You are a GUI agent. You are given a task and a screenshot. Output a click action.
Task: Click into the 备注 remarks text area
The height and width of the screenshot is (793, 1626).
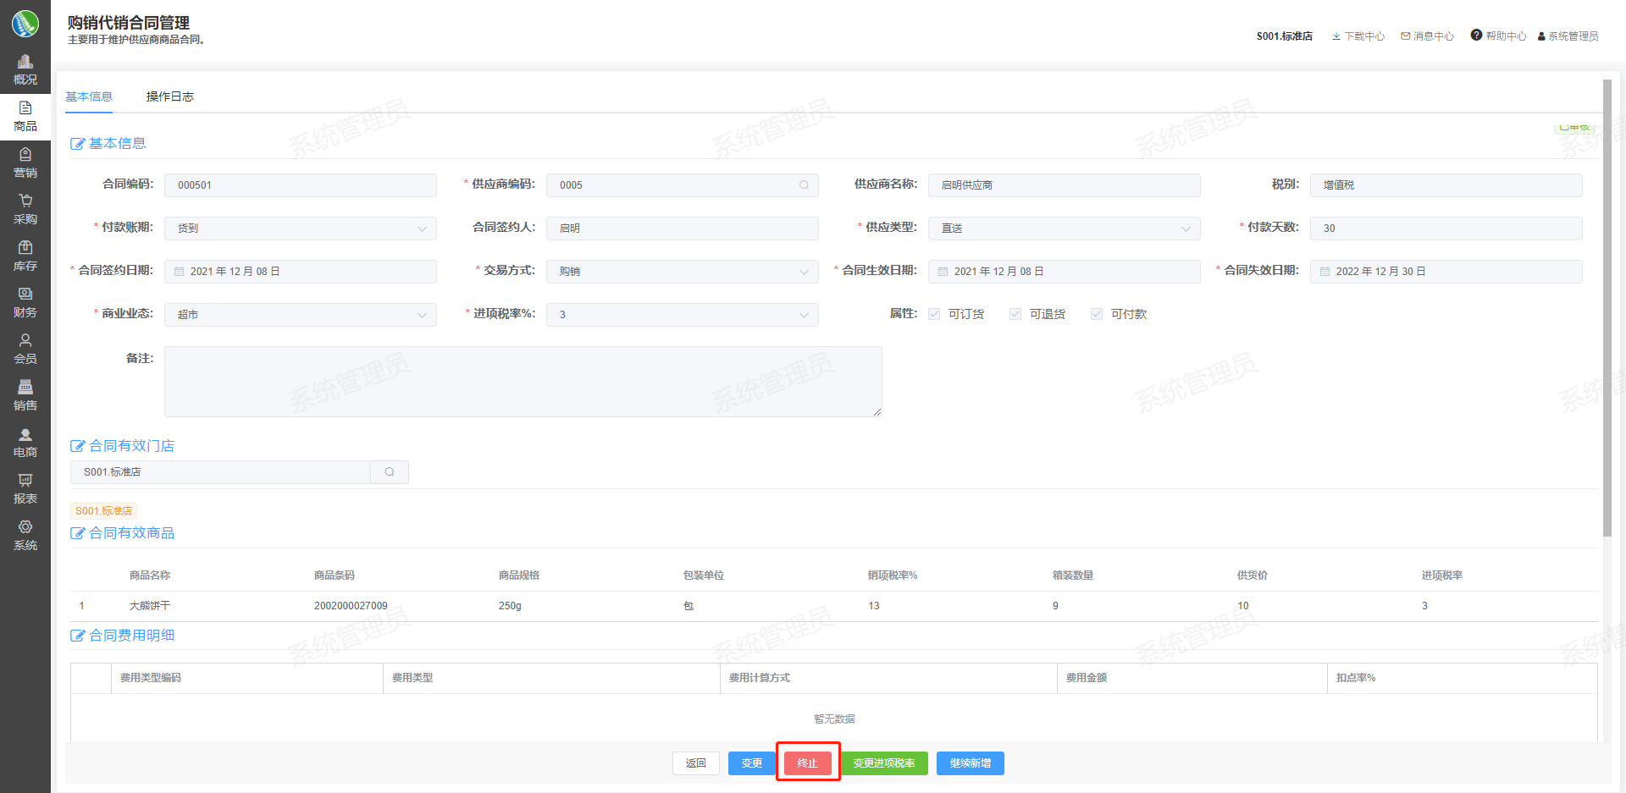pyautogui.click(x=523, y=381)
